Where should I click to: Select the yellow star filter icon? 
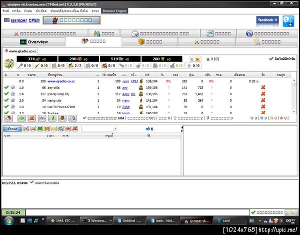[x=54, y=129]
